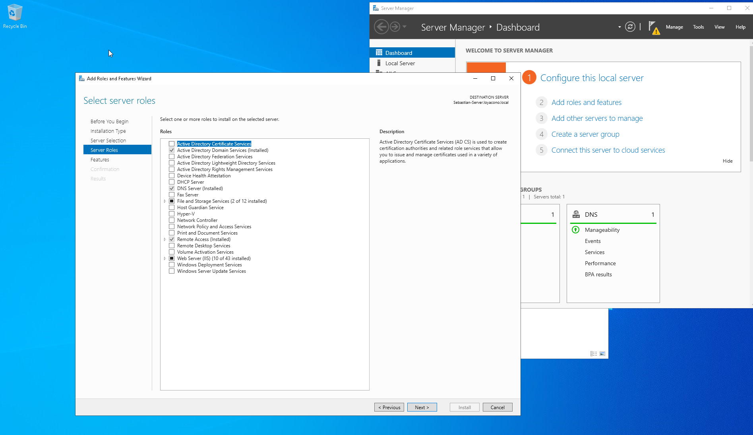Viewport: 753px width, 435px height.
Task: Select the Hyper-V role checkbox
Action: (172, 214)
